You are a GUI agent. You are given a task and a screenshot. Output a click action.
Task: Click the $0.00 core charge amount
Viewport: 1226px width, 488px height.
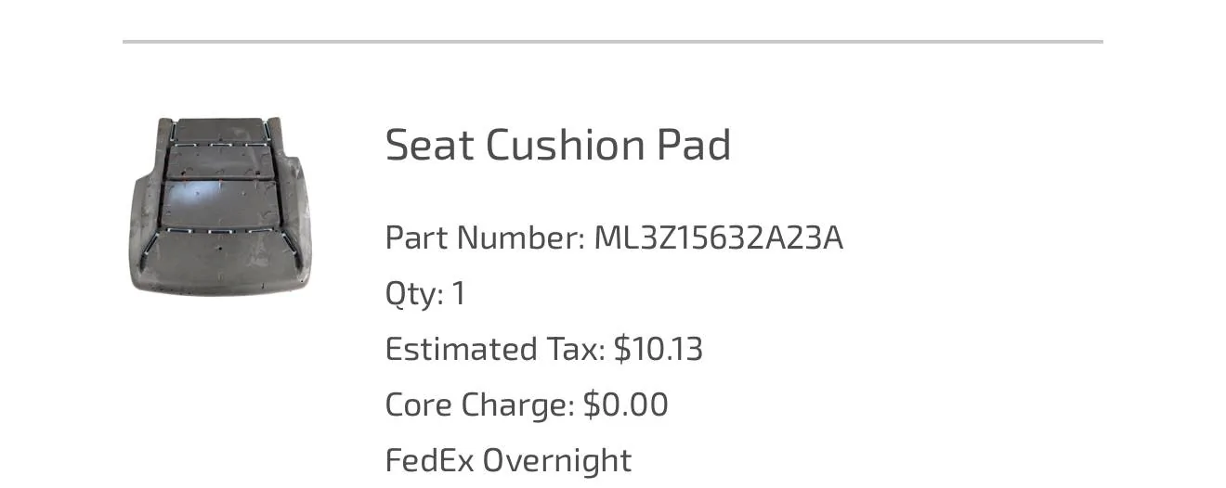[x=625, y=405]
